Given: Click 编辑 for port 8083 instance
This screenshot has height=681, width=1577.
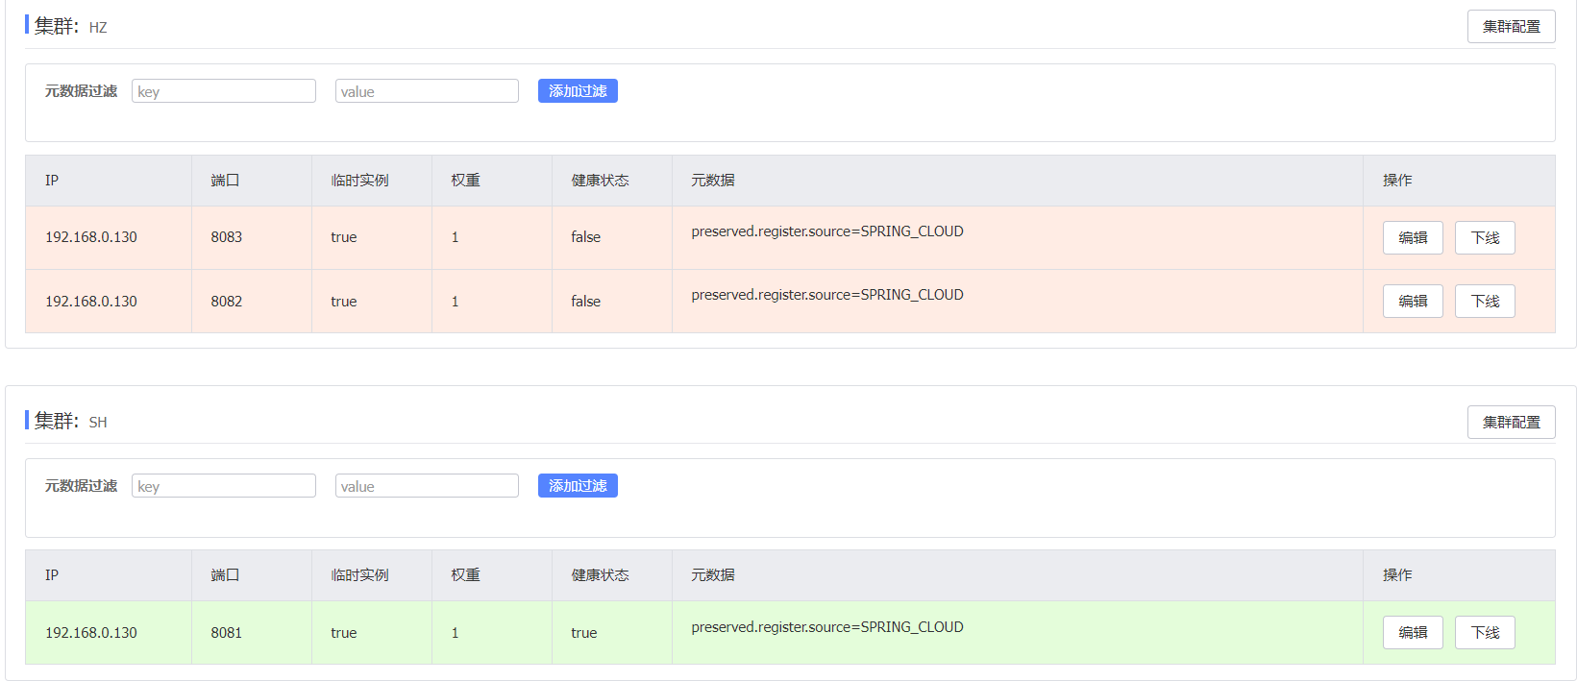Looking at the screenshot, I should (1413, 237).
